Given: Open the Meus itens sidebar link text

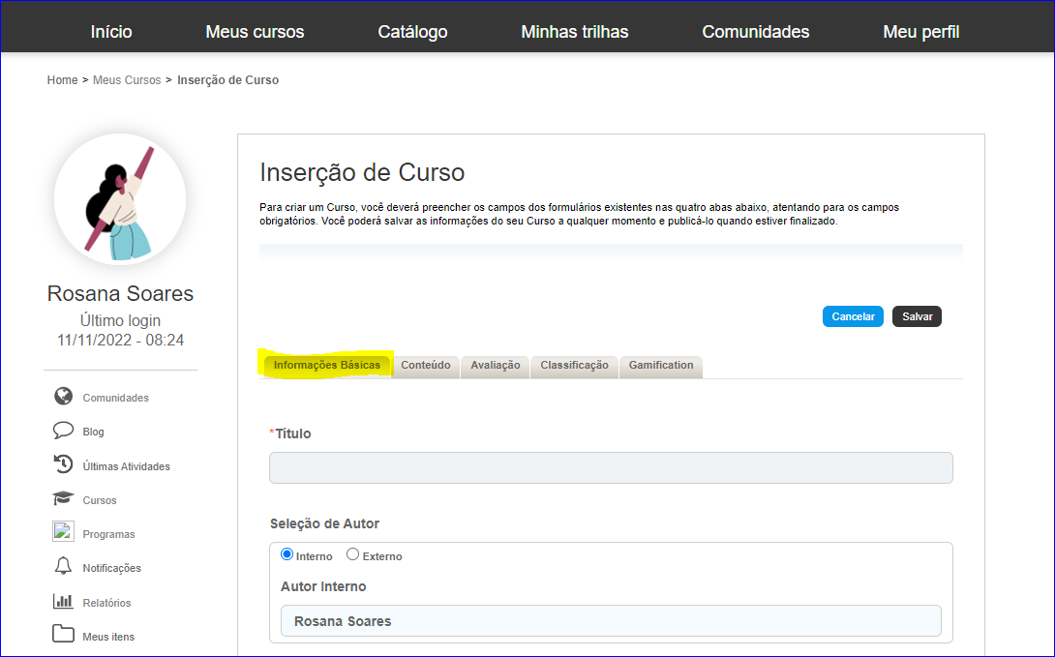Looking at the screenshot, I should pyautogui.click(x=108, y=637).
